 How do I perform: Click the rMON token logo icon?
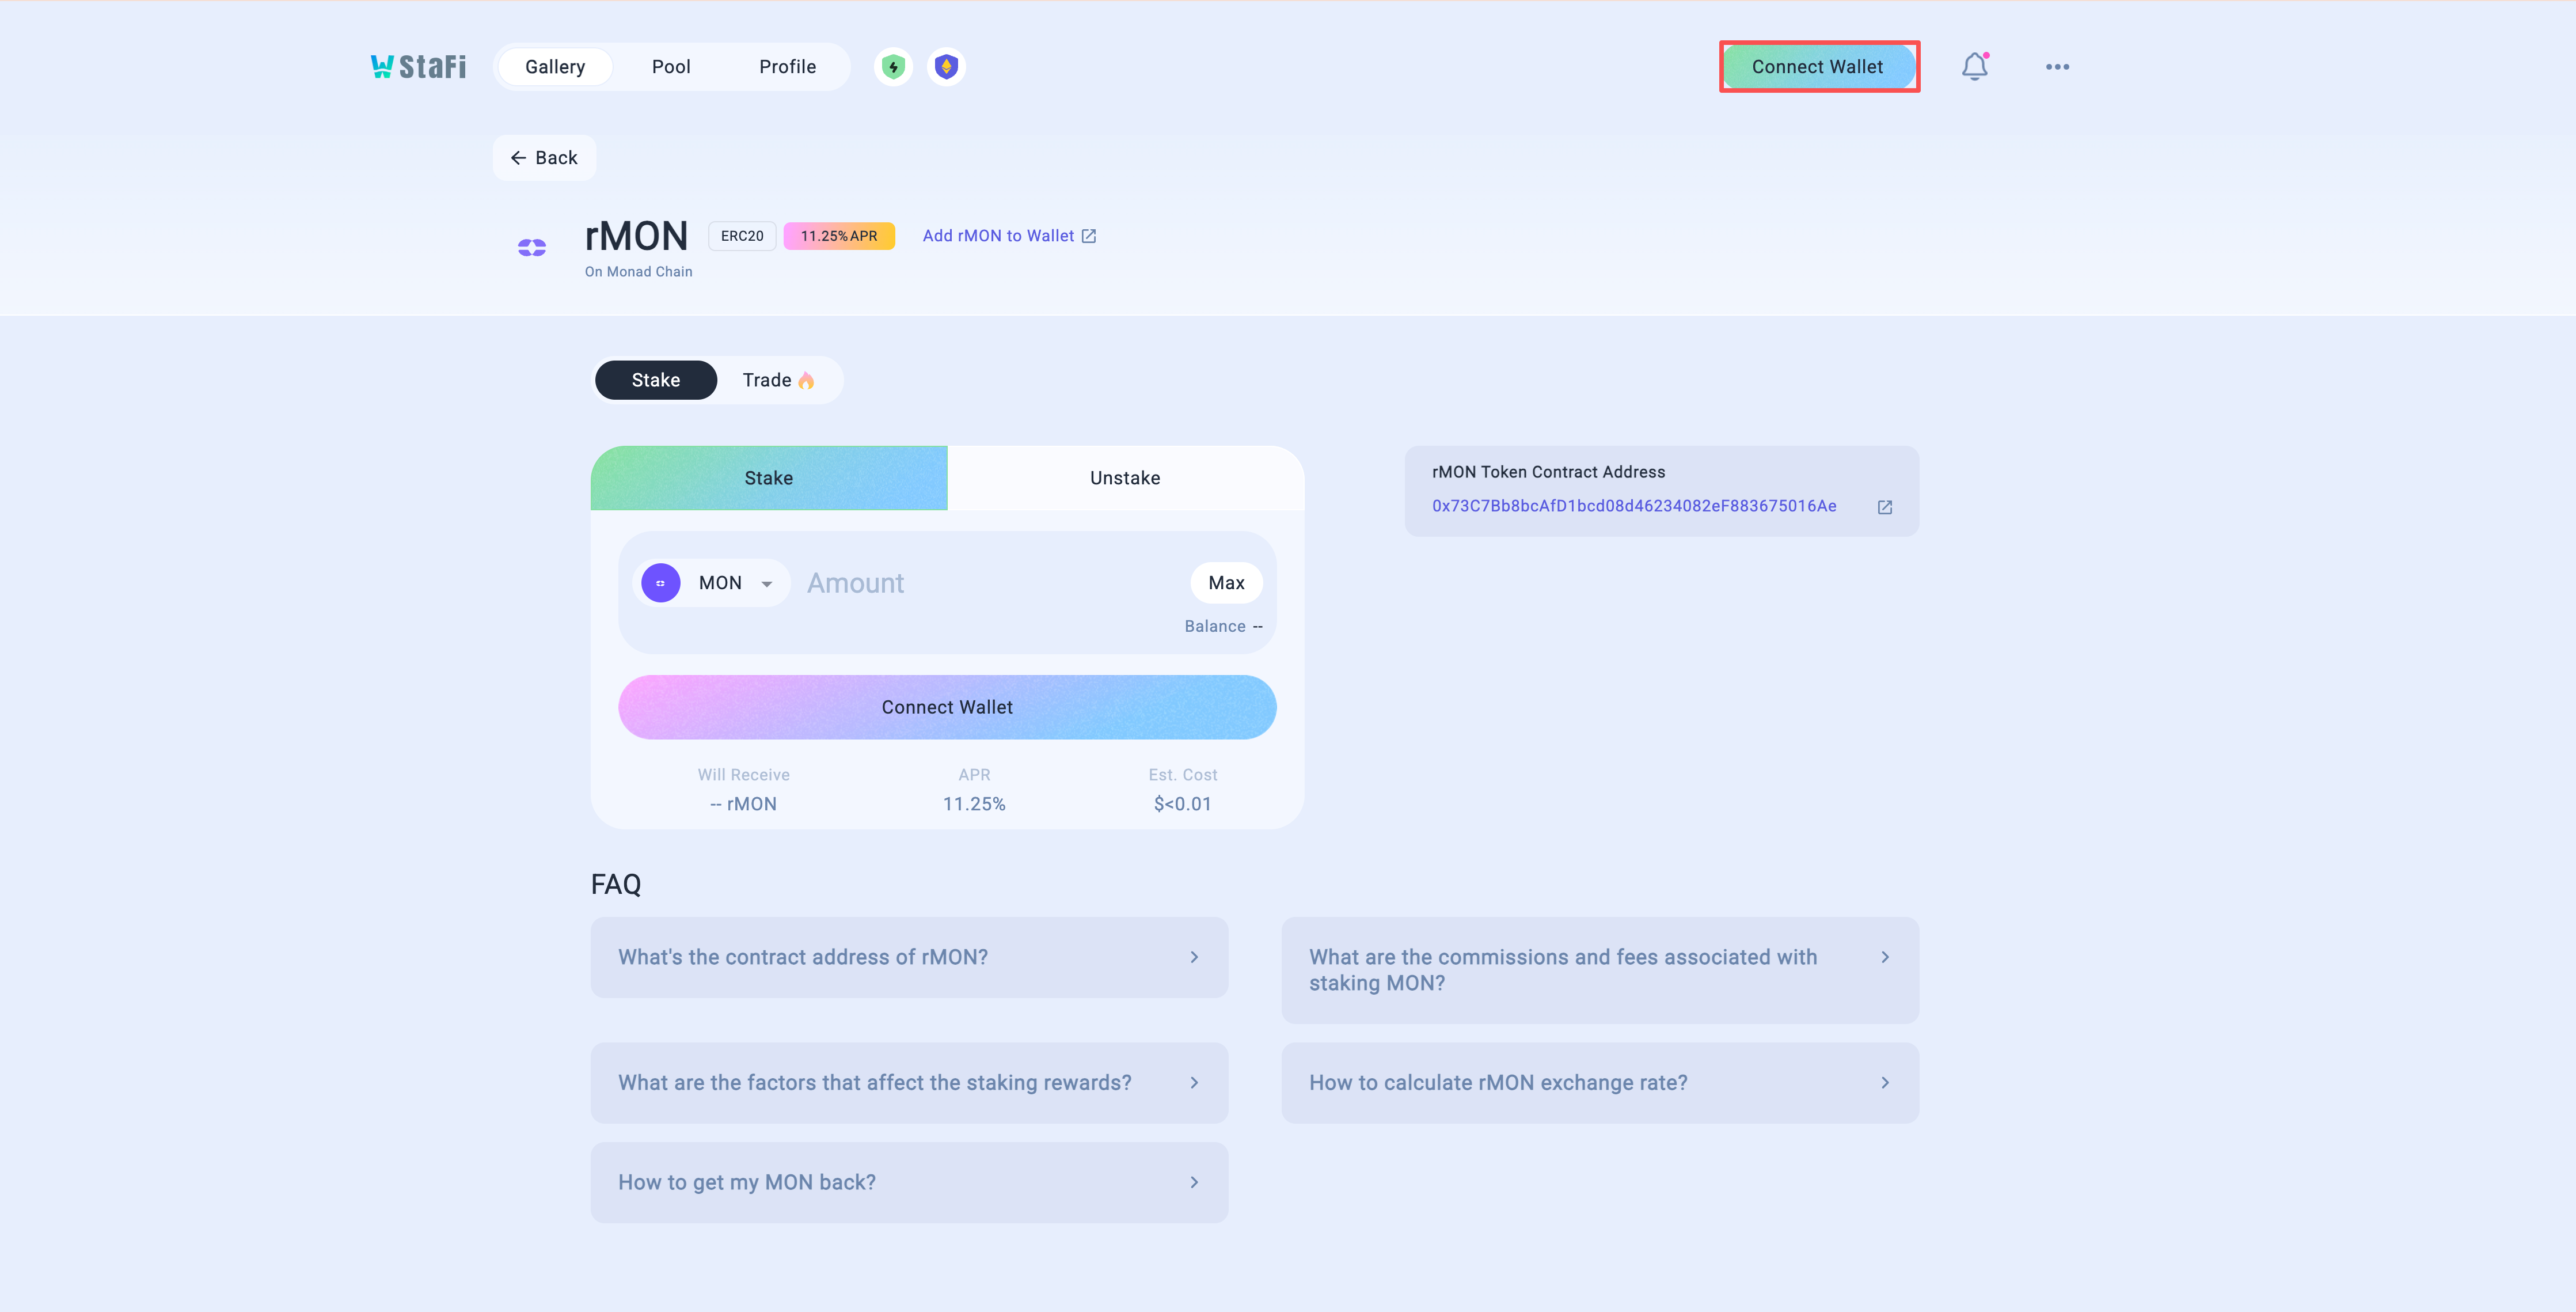tap(532, 247)
